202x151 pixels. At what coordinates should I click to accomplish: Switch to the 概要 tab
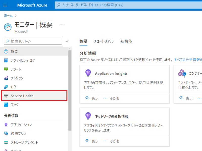[x=83, y=41]
